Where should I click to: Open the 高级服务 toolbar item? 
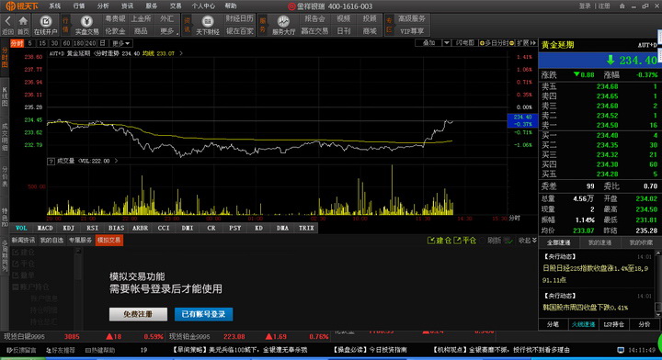pos(411,18)
